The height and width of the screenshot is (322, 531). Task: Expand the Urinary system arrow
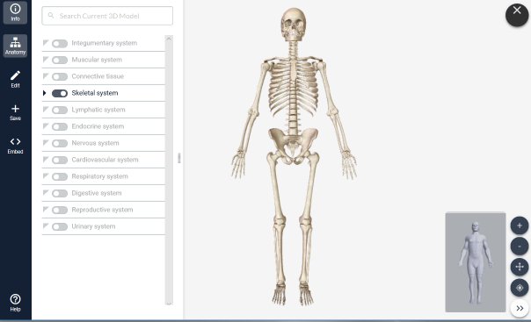coord(46,225)
